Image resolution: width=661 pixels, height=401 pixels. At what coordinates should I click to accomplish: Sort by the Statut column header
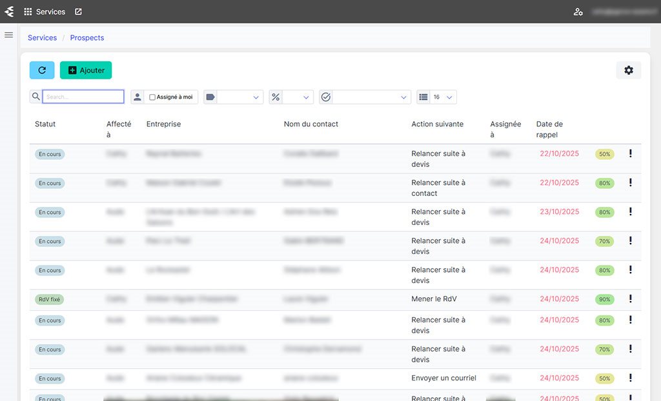45,124
